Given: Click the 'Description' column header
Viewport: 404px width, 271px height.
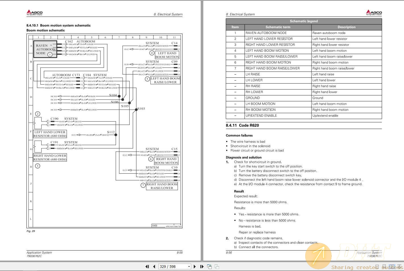Looking at the screenshot, I should [347, 27].
